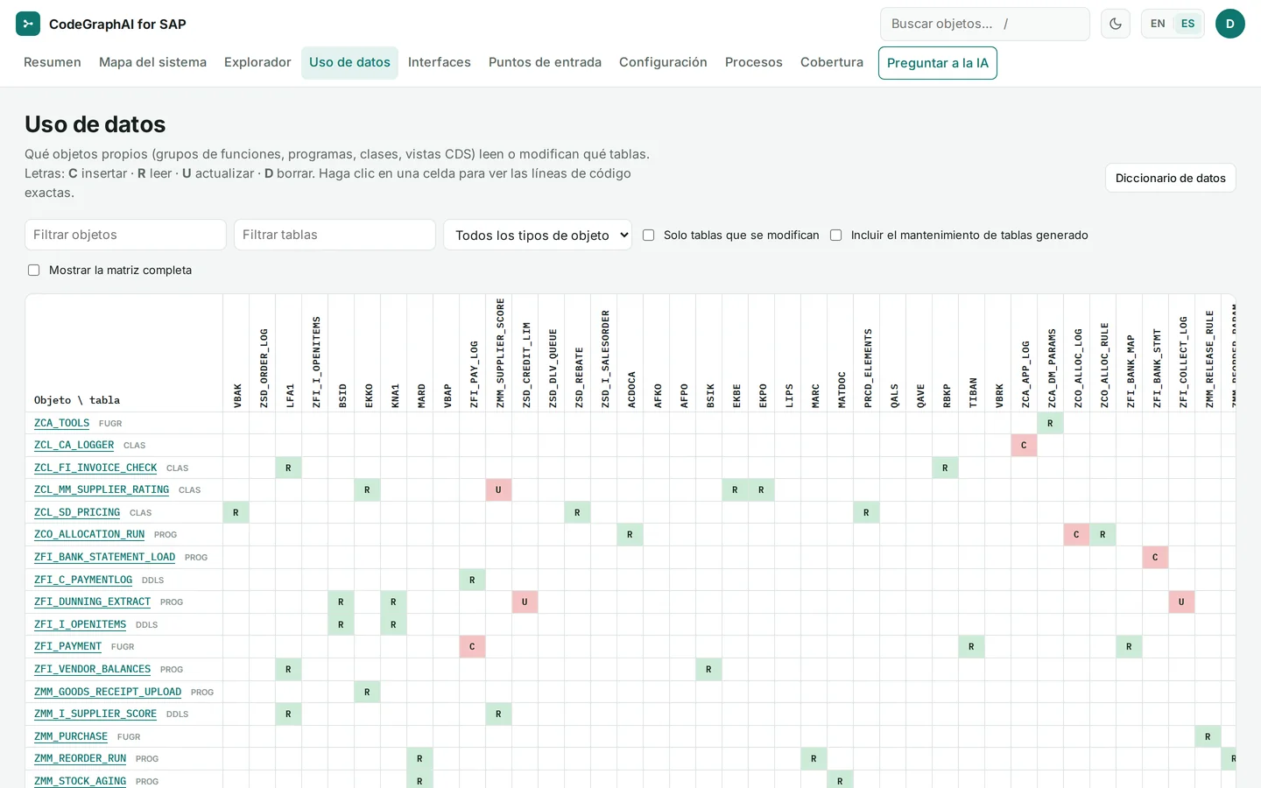Navigate to Puntos de entrada
The width and height of the screenshot is (1261, 788).
[545, 62]
